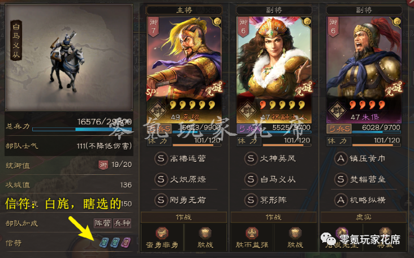Image resolution: width=414 pixels, height=258 pixels.
Task: Open 朱儁's 虚实 section header
Action: click(364, 217)
